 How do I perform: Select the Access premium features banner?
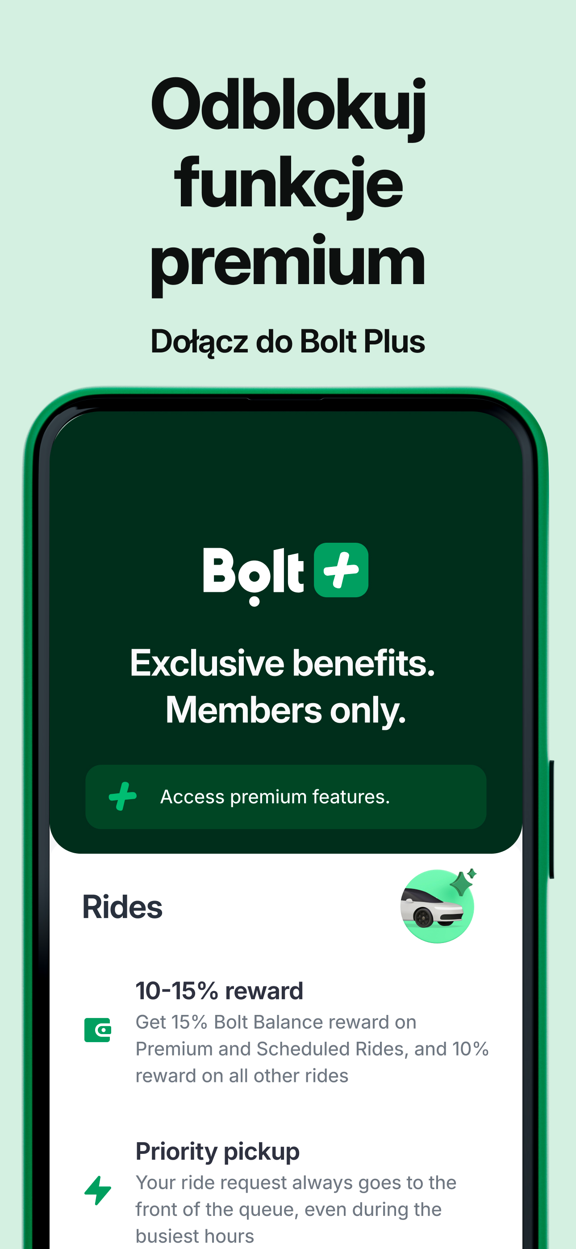click(x=286, y=796)
